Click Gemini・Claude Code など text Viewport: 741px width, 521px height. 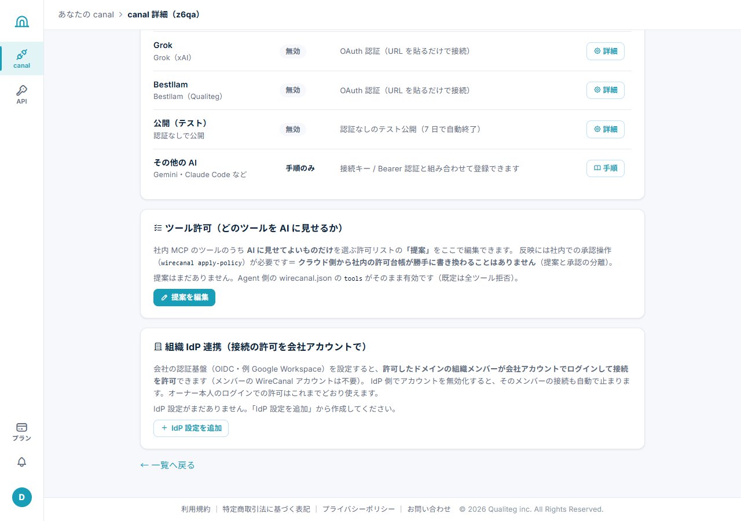pos(200,175)
